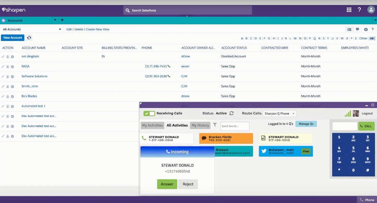
Task: Click the plus icon for Bo's Blades row
Action: 12,96
